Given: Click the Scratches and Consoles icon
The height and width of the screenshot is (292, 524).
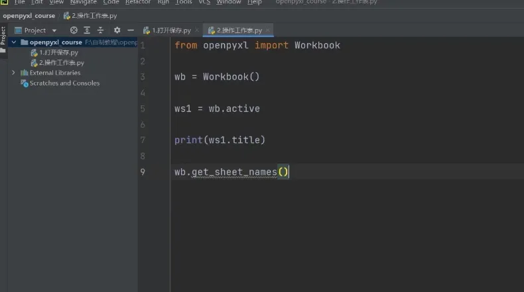Looking at the screenshot, I should (25, 83).
